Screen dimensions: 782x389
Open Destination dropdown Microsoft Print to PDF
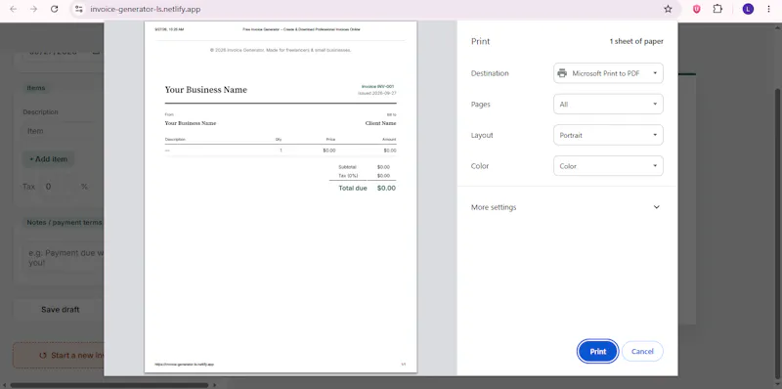click(608, 73)
